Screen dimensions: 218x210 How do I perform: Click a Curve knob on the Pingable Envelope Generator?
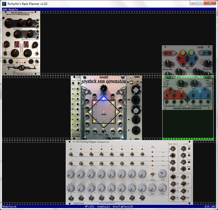pyautogui.click(x=180, y=84)
